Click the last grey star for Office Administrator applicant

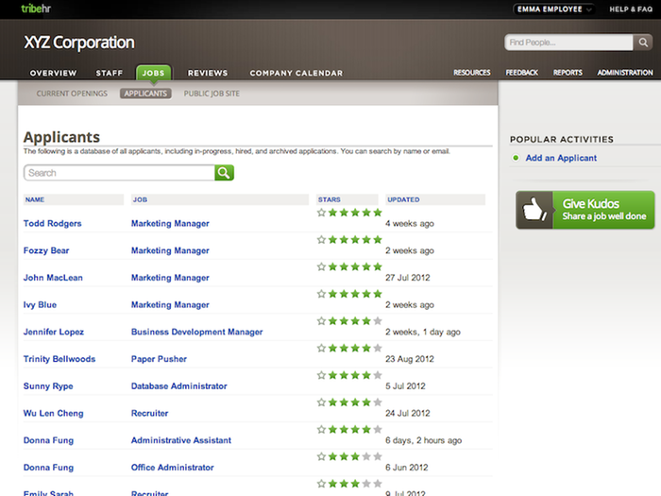click(x=378, y=456)
